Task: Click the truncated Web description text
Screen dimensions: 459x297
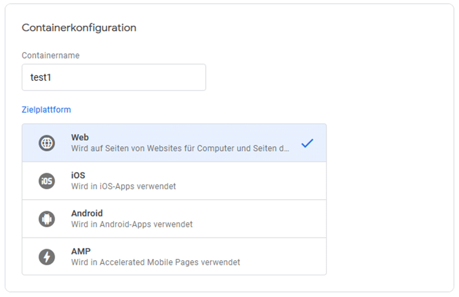Action: coord(180,148)
